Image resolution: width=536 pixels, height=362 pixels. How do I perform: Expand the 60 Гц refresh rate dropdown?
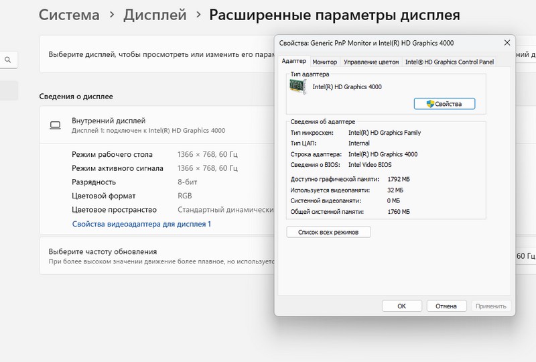click(x=524, y=256)
